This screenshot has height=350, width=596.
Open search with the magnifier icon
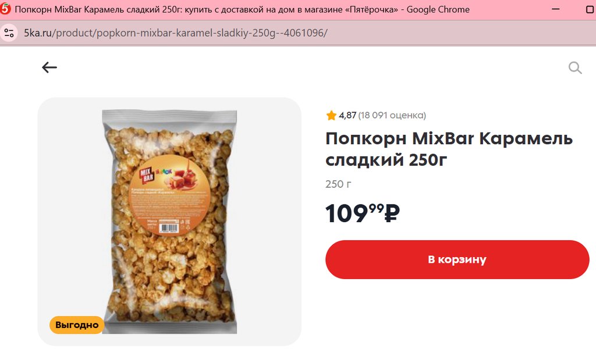575,68
